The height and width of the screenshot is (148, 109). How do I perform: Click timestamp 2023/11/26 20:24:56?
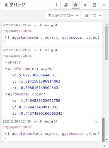(17, 121)
